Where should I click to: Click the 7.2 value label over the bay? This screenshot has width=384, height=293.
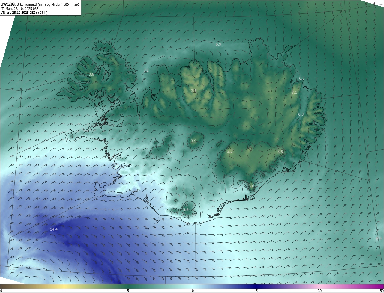[146, 70]
